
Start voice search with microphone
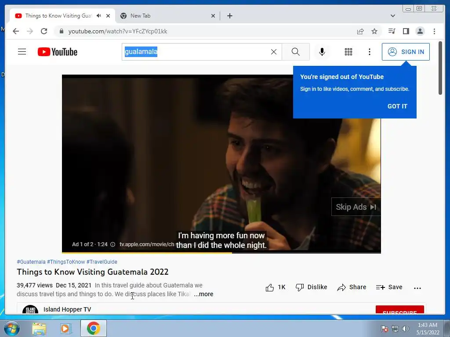click(322, 52)
